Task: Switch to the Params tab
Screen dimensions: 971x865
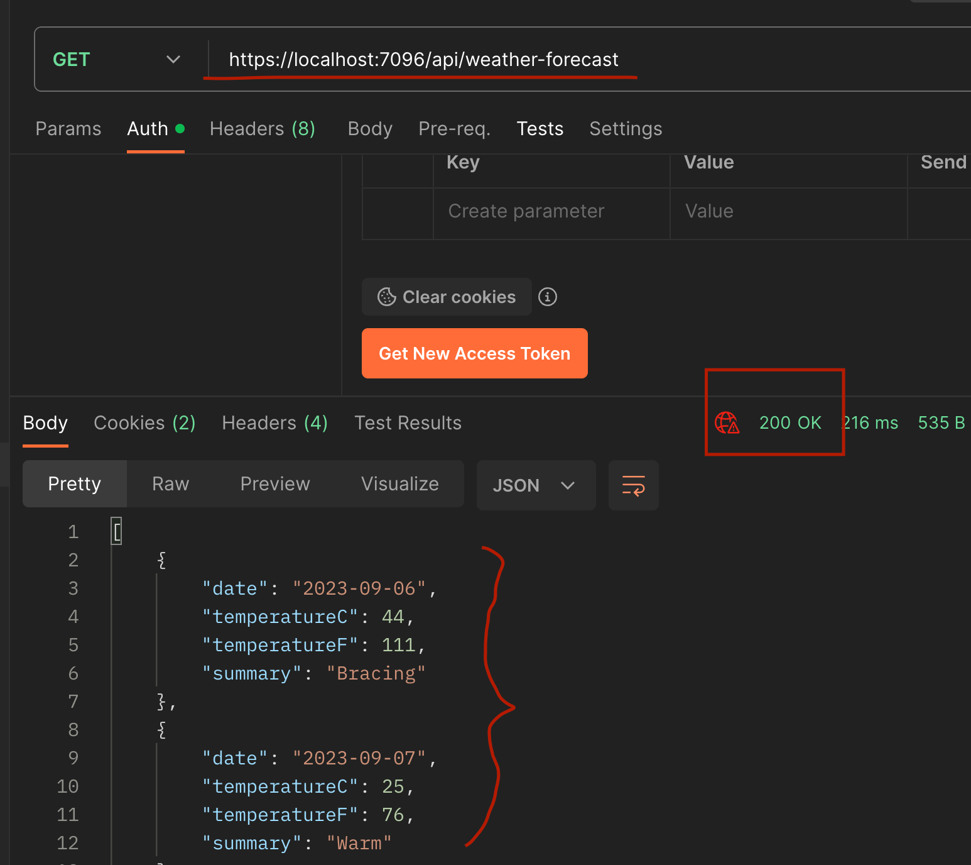Action: 68,129
